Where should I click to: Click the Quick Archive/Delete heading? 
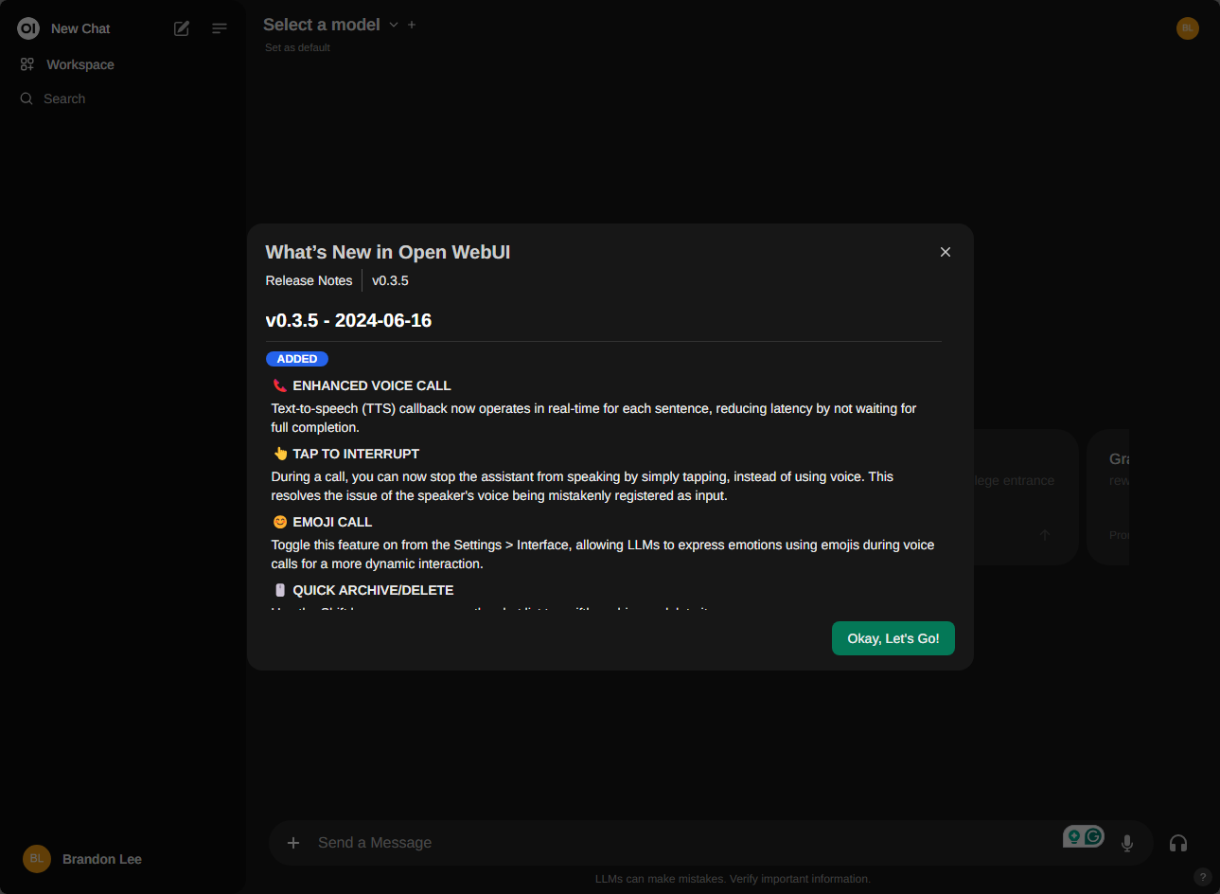point(373,590)
